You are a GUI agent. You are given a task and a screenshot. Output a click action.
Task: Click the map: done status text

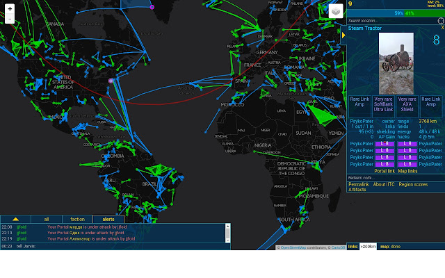point(390,247)
